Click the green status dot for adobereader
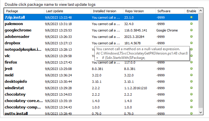Viewport: 209px width, 121px height. tap(191, 37)
